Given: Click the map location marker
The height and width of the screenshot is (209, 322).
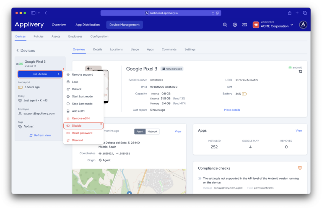Looking at the screenshot, I should (x=129, y=193).
